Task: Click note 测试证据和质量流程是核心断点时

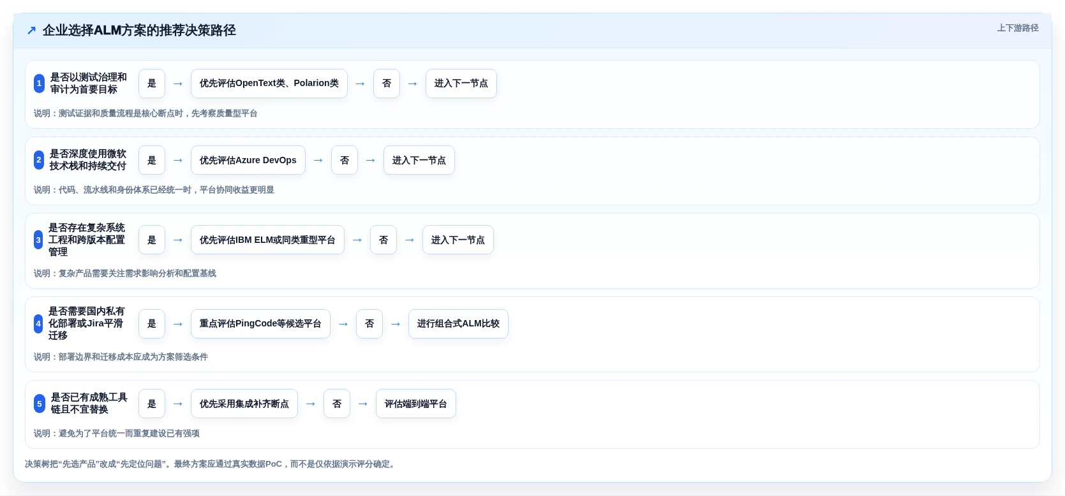Action: 145,113
